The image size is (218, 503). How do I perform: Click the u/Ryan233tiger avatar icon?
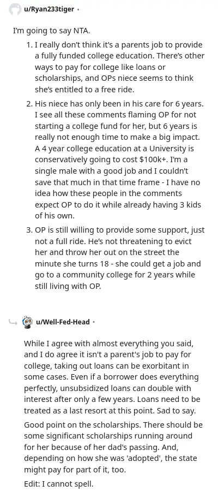pos(15,9)
